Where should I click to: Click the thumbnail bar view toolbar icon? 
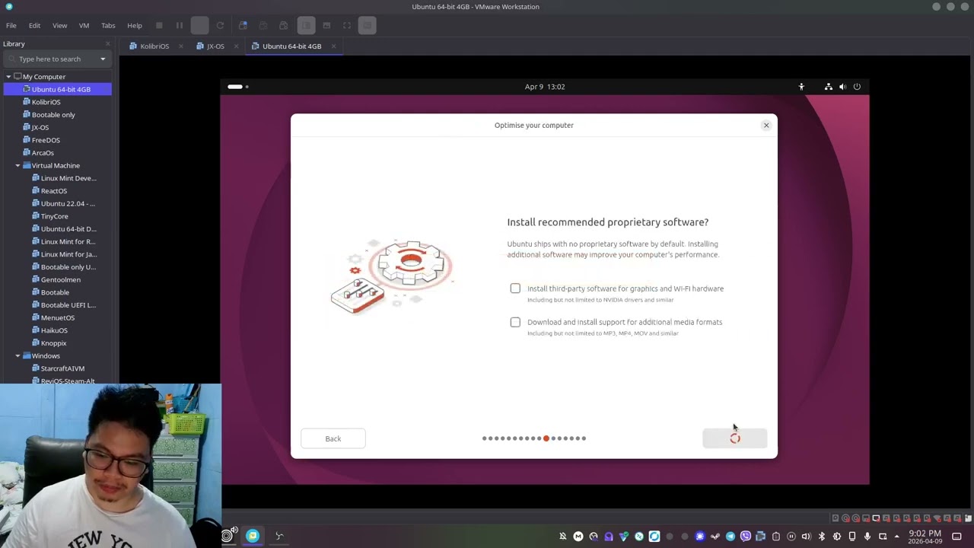coord(326,25)
